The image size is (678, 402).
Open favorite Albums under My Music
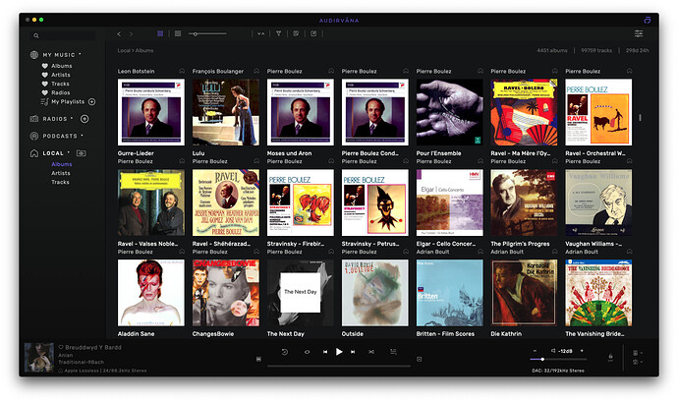coord(61,66)
